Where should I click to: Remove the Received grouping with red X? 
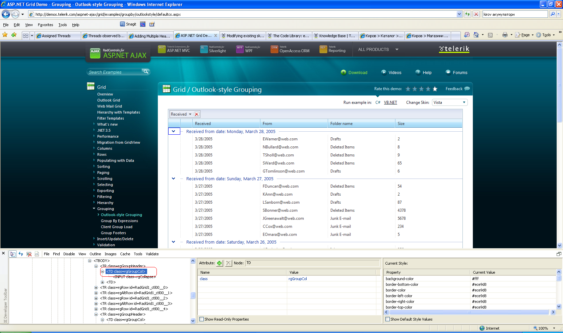[197, 114]
